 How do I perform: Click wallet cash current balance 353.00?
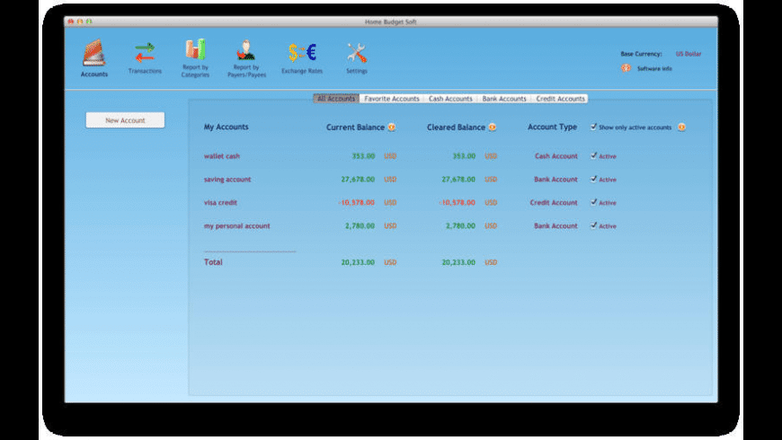(363, 156)
